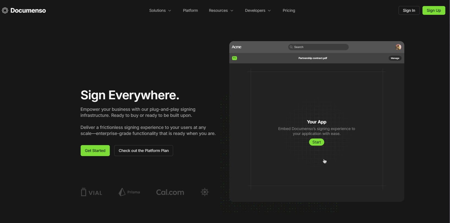This screenshot has height=223, width=450.
Task: Open the Solutions dropdown menu
Action: coord(160,10)
